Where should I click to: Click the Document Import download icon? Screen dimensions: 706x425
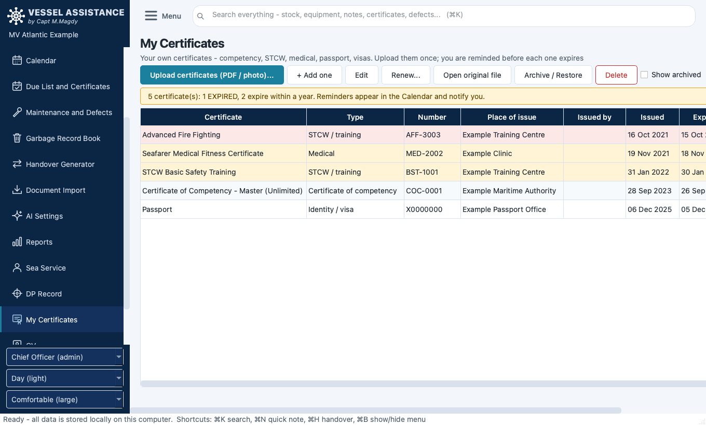(17, 190)
